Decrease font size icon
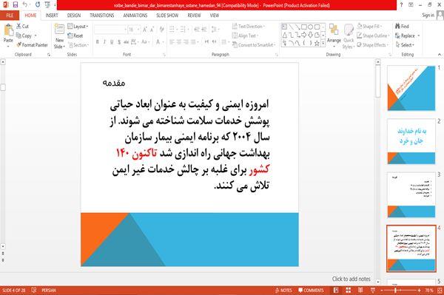The image size is (444, 295). coord(152,30)
